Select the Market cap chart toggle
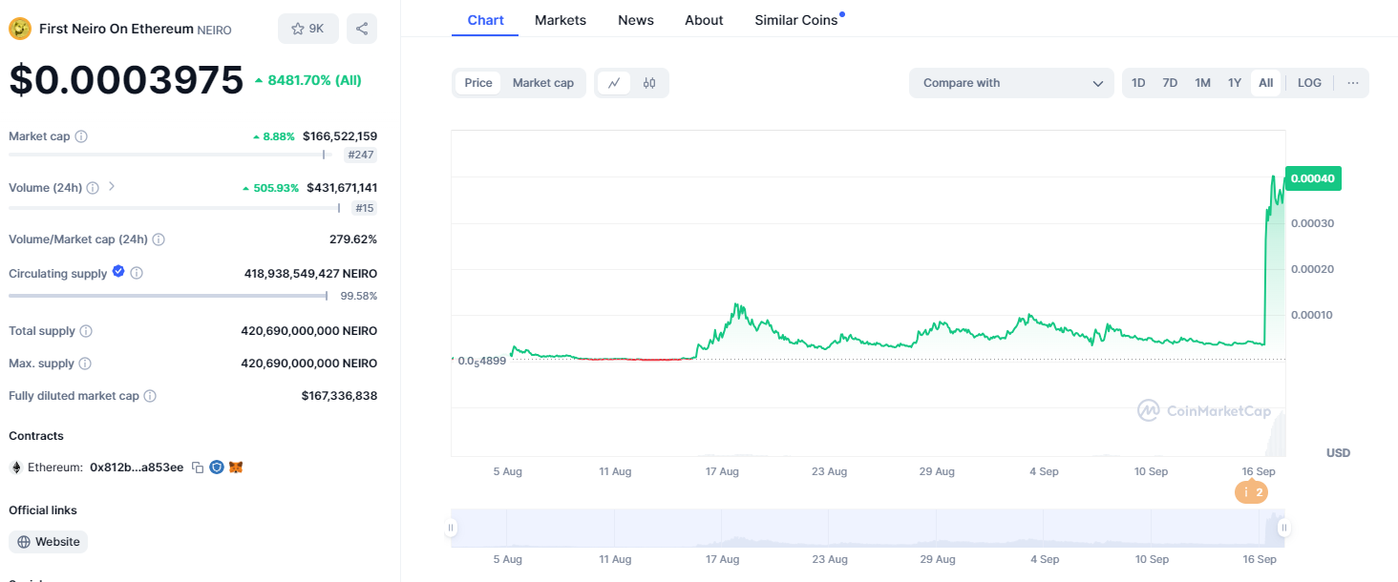The width and height of the screenshot is (1398, 582). (x=543, y=83)
